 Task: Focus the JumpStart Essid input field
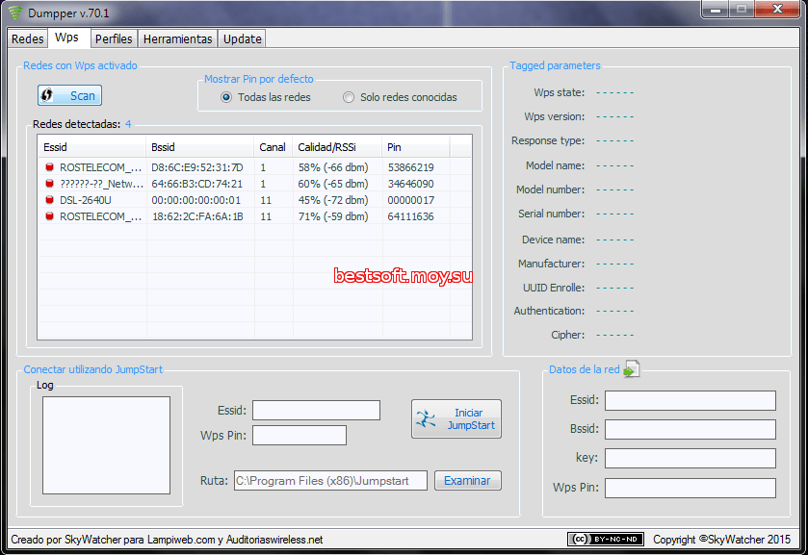[x=316, y=411]
